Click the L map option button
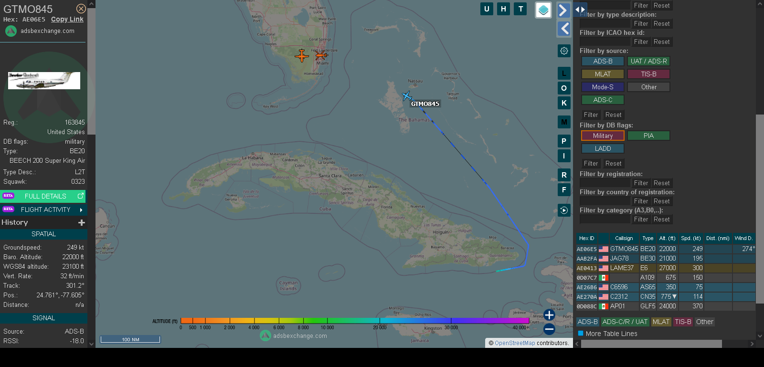This screenshot has height=367, width=764. coord(564,73)
